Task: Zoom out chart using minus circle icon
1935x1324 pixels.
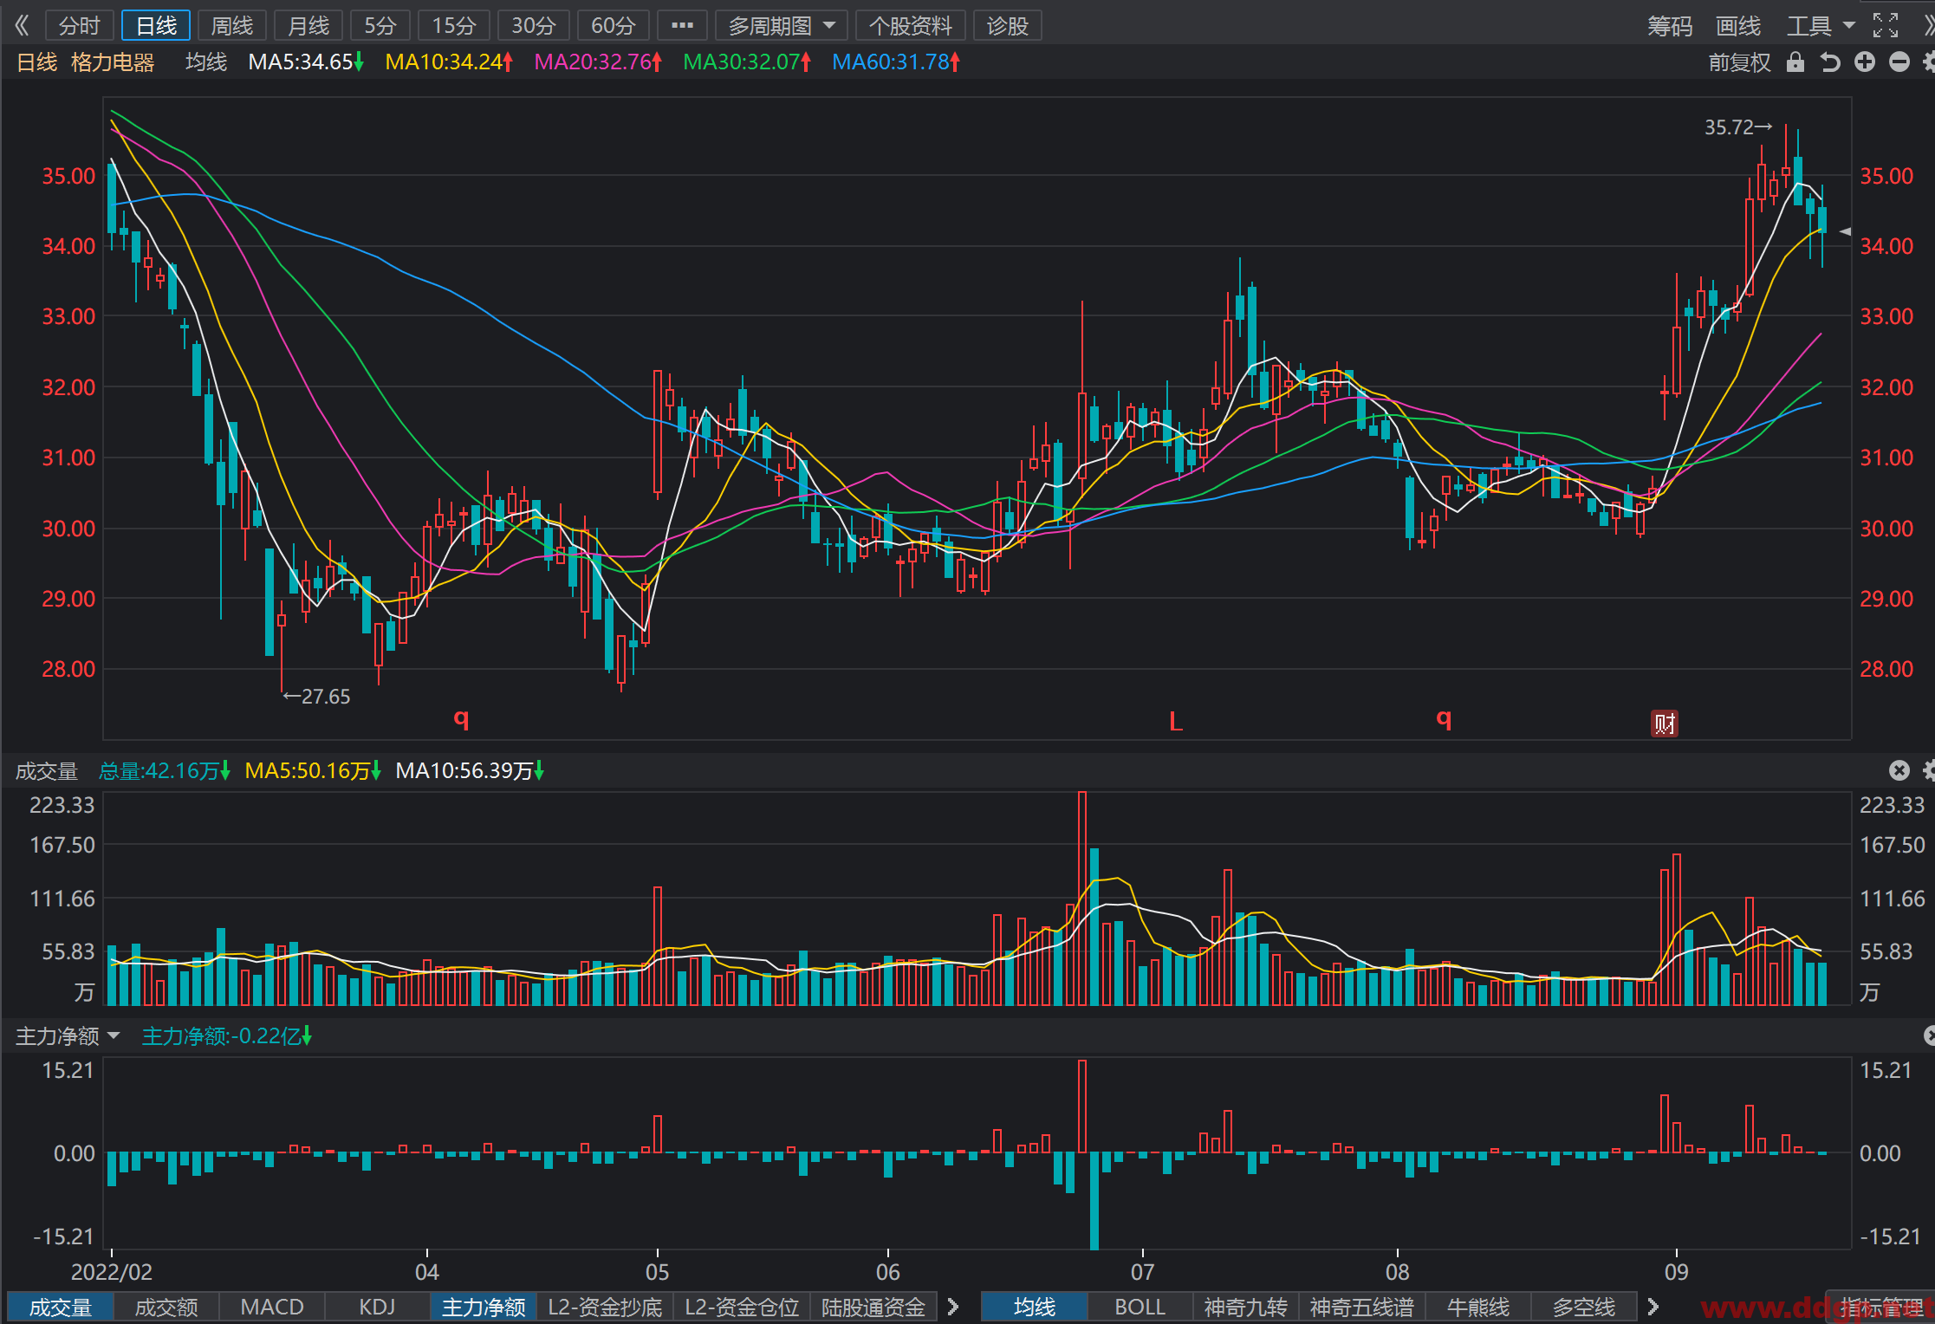Action: (1899, 62)
